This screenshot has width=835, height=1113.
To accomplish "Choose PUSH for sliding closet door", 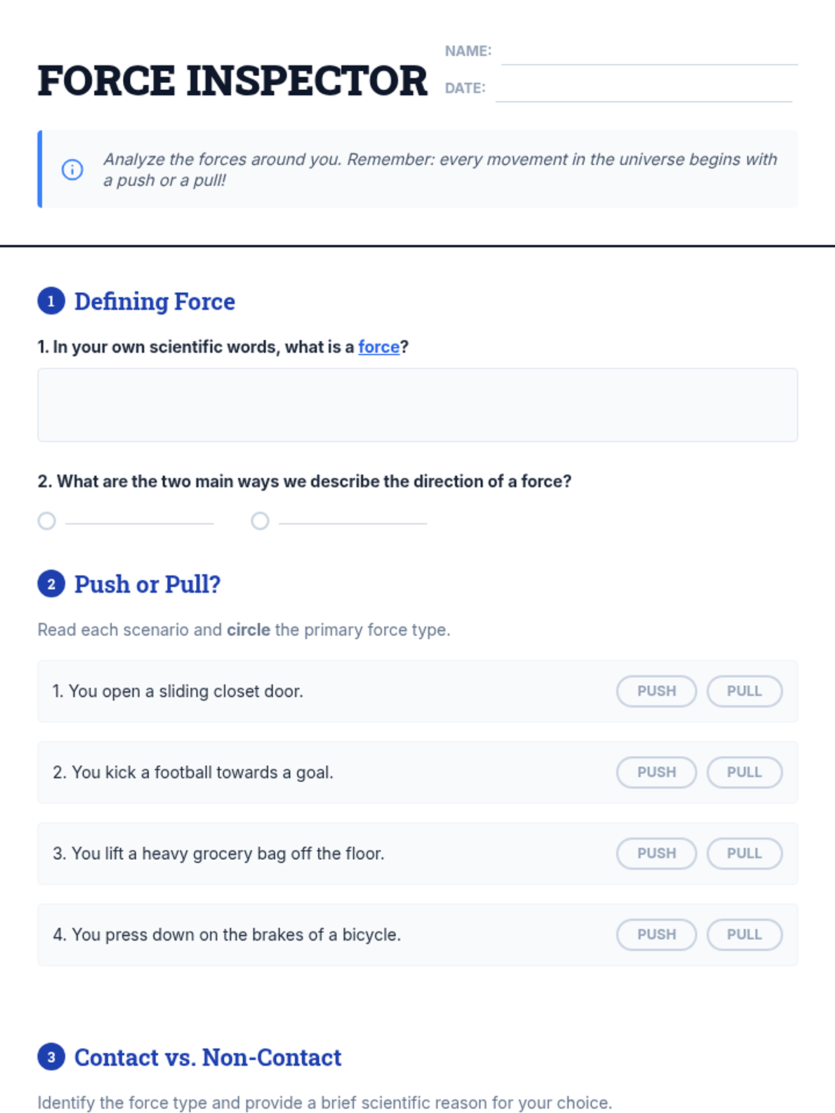I will 656,691.
